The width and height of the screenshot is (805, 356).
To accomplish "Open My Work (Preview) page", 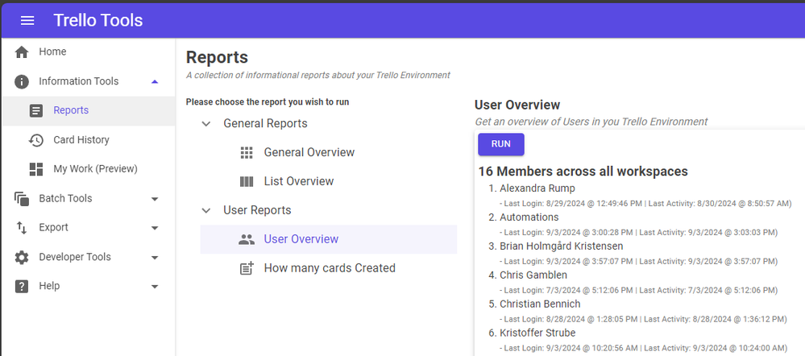I will tap(88, 169).
